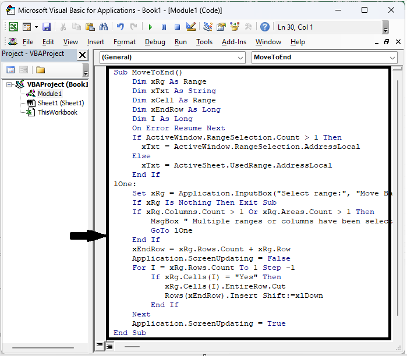This screenshot has height=356, width=407.
Task: Click the 'xRg.Cells(I).EntireRow.Cut' line
Action: tap(225, 287)
